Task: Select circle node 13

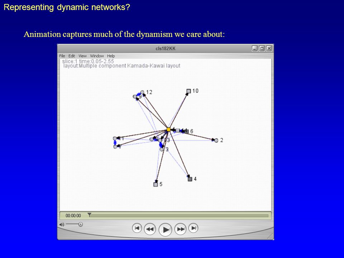Action: (160, 140)
